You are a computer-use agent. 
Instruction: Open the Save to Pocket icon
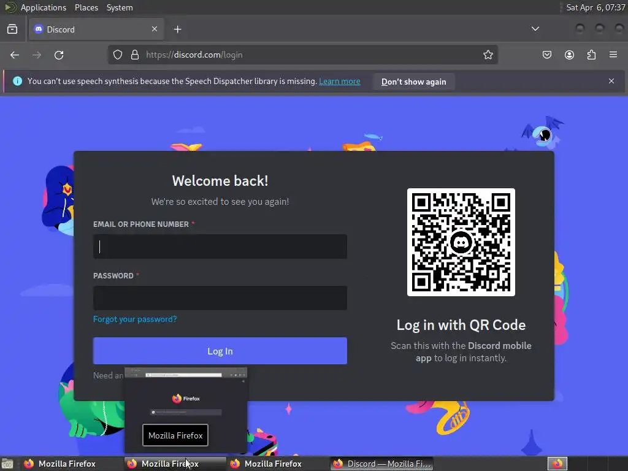[546, 55]
